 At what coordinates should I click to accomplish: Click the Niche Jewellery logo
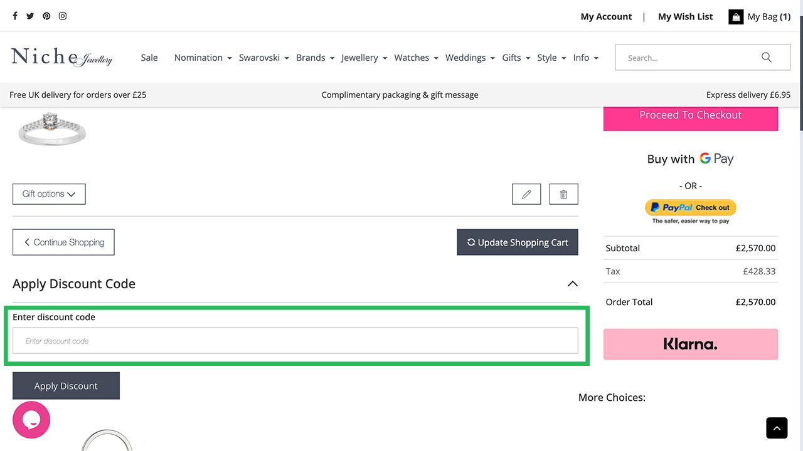point(61,57)
